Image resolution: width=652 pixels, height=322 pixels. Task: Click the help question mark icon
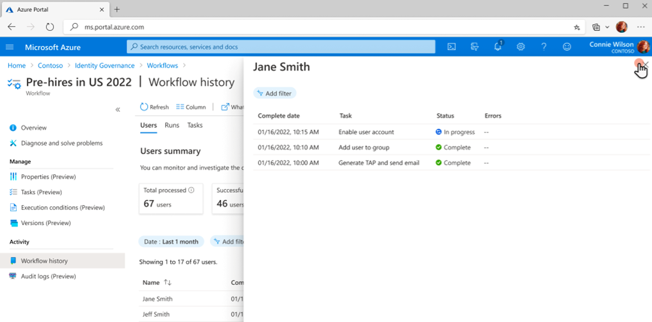click(544, 47)
